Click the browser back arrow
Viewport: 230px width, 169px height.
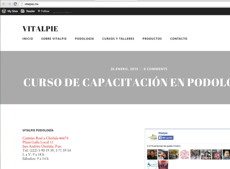(x=4, y=4)
